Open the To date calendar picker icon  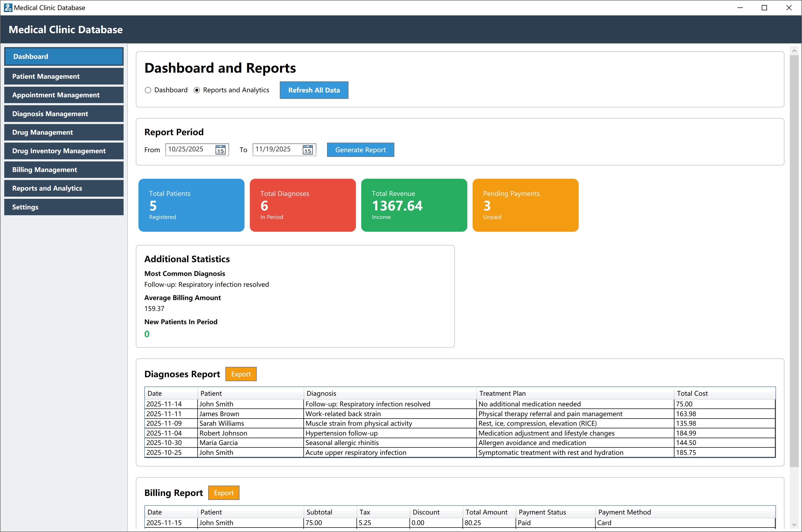point(307,150)
